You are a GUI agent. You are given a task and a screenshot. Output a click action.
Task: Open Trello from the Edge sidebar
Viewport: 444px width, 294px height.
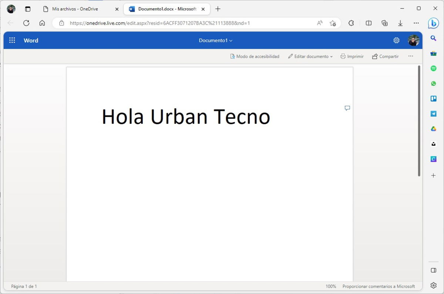click(433, 98)
